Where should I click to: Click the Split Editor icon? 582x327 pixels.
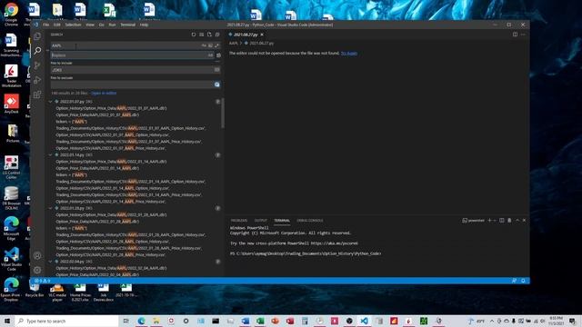[x=515, y=35]
